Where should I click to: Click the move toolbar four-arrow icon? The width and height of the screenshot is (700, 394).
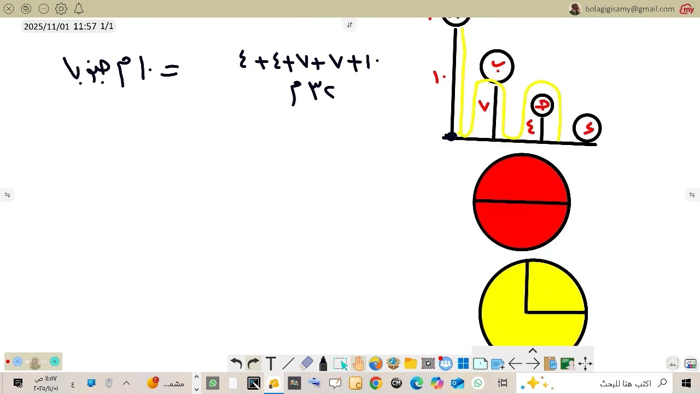pos(585,363)
